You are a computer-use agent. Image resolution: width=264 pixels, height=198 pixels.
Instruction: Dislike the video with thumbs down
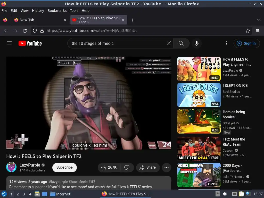pyautogui.click(x=127, y=167)
